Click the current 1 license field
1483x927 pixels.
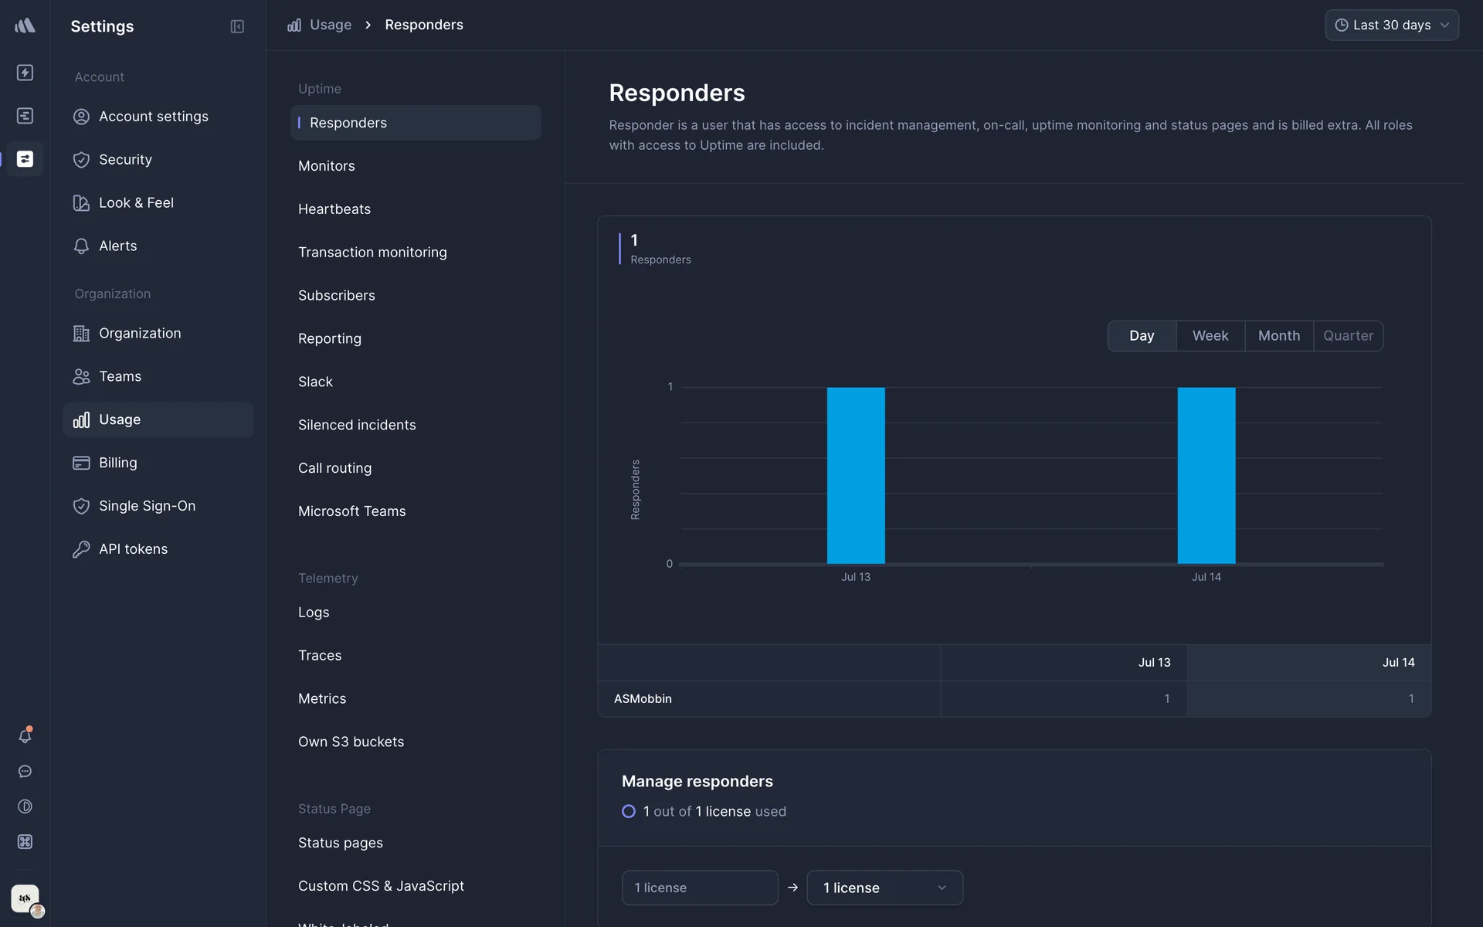699,888
